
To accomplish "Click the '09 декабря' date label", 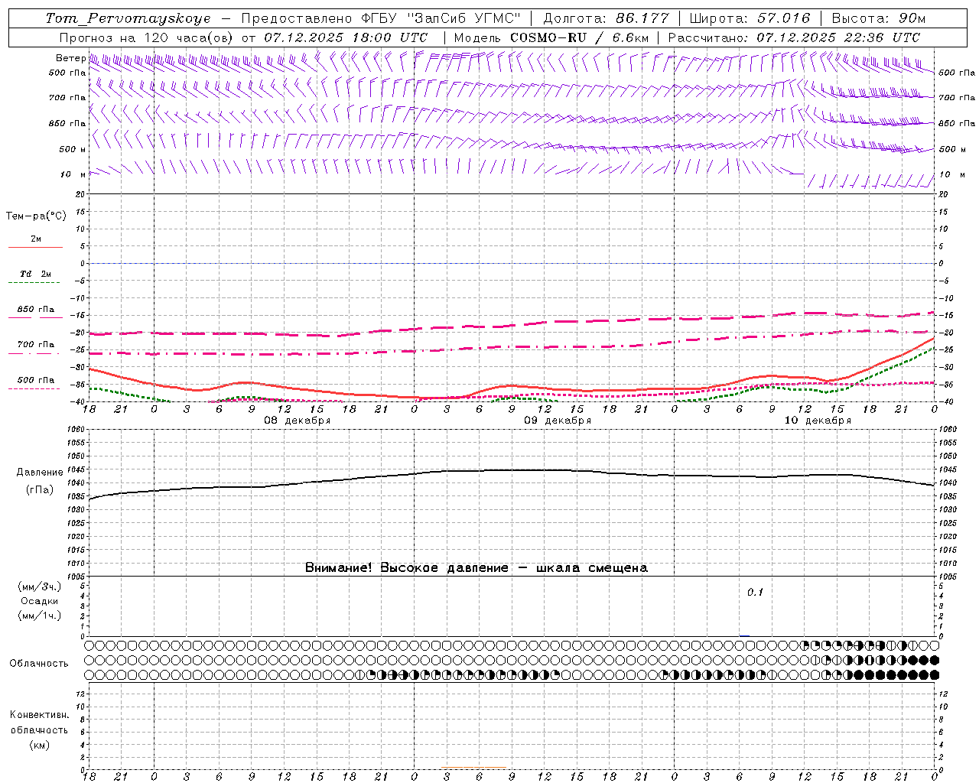I will pyautogui.click(x=557, y=421).
